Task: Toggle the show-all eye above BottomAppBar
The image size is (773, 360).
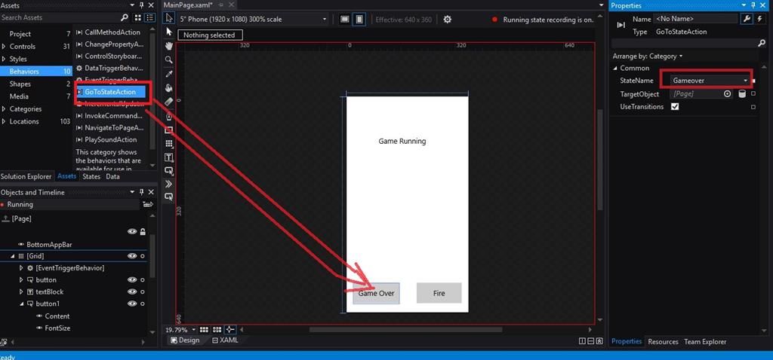Action: point(132,232)
